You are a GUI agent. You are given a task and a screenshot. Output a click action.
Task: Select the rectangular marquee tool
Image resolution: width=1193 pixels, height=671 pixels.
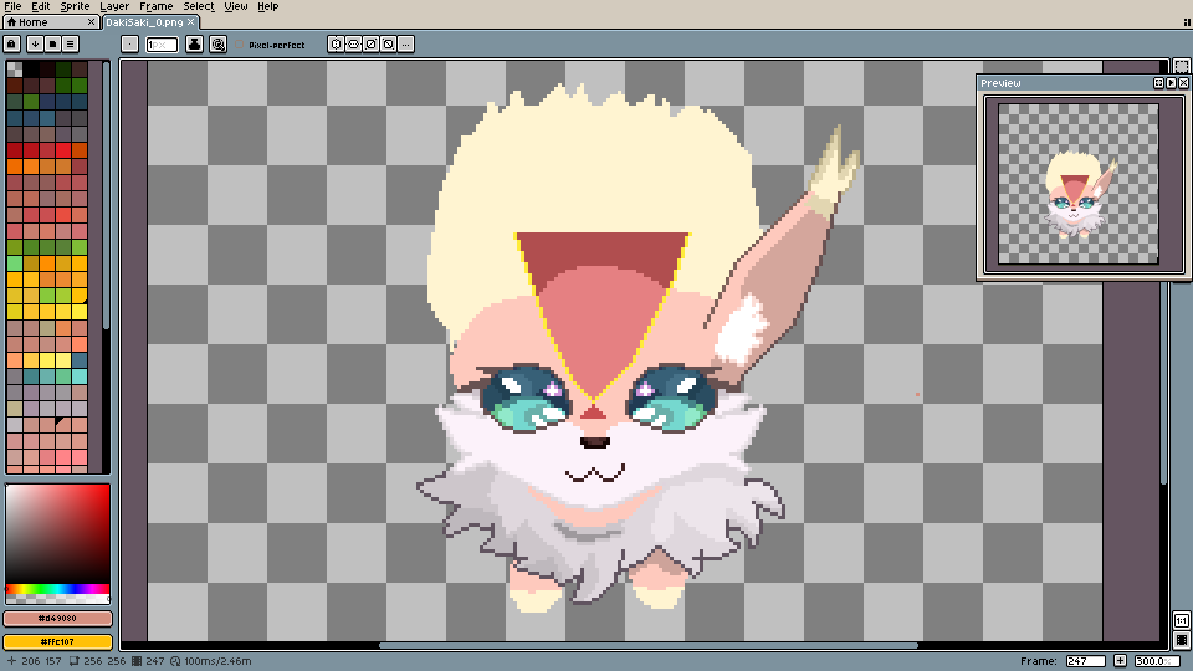click(x=1181, y=66)
